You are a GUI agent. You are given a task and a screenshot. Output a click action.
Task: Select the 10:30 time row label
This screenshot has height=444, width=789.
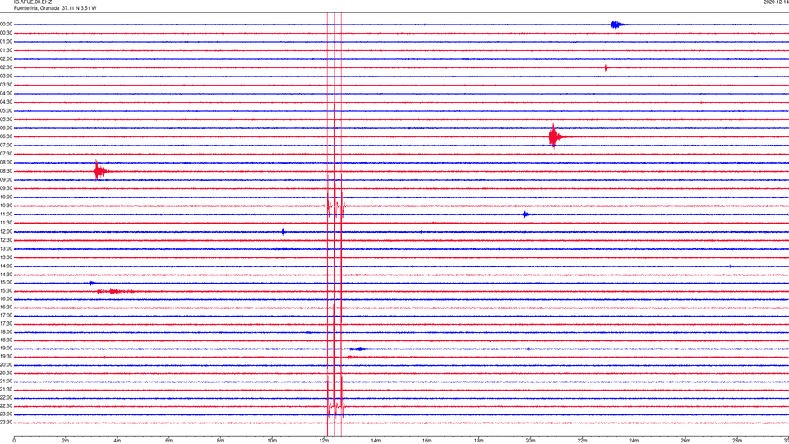click(7, 206)
